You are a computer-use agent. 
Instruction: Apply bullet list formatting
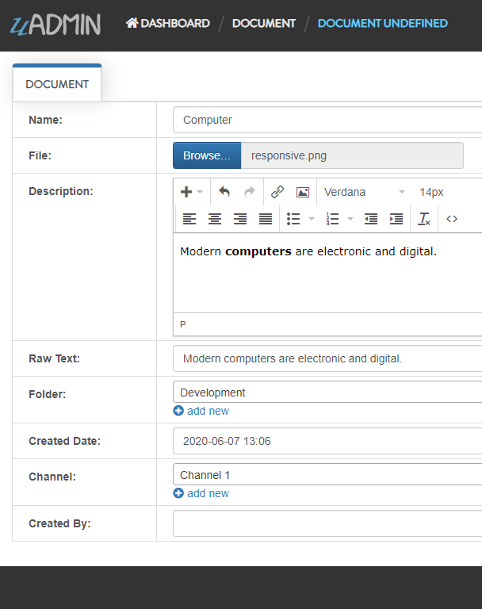pos(293,219)
